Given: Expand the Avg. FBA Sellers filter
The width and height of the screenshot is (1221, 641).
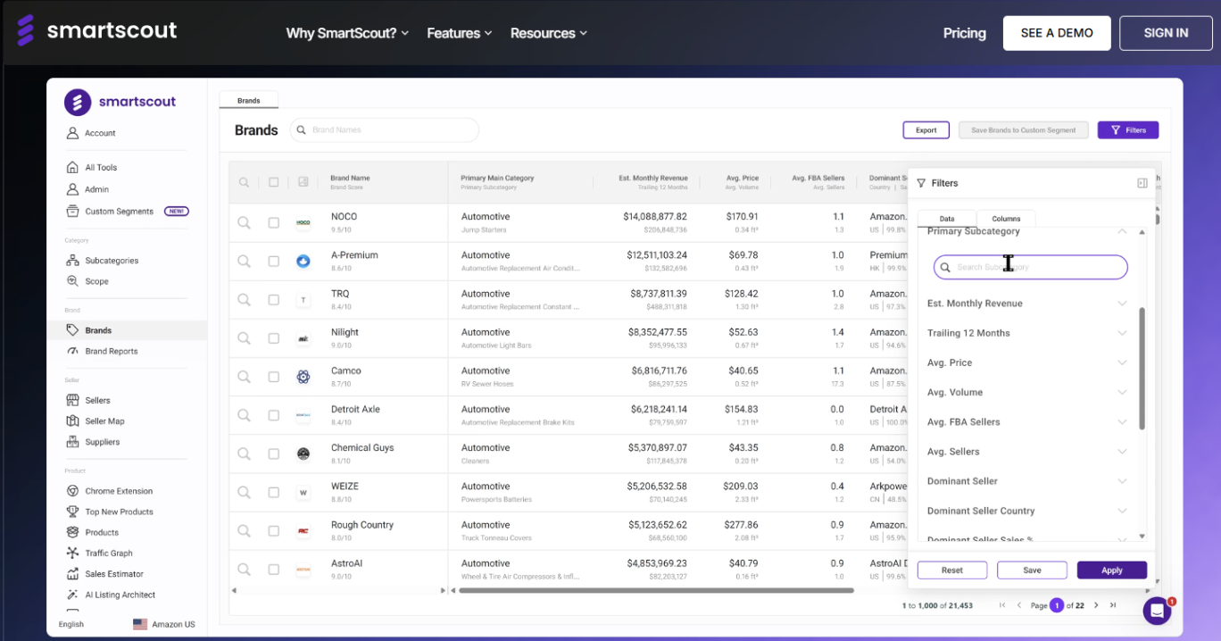Looking at the screenshot, I should (1122, 421).
